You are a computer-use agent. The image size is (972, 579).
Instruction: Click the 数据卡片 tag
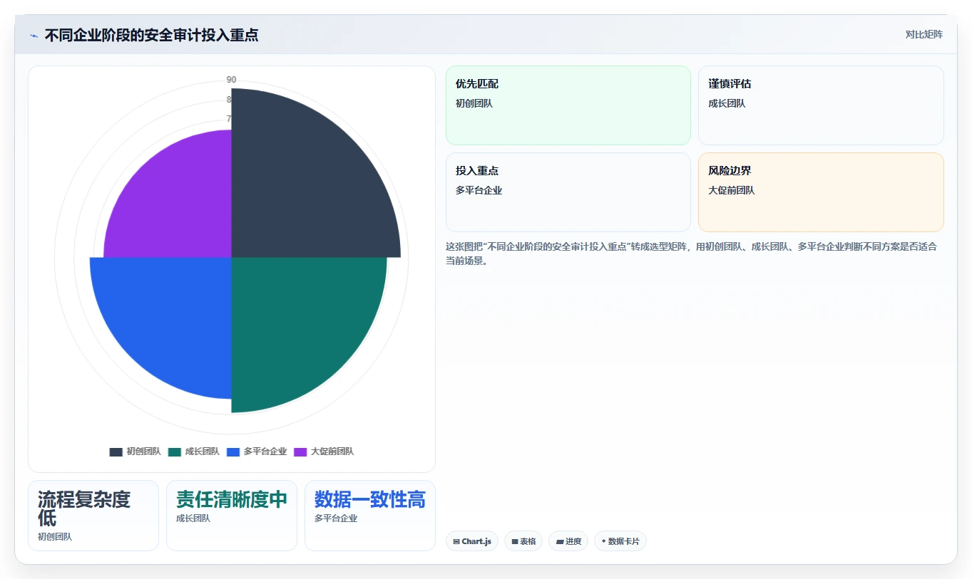(x=620, y=541)
